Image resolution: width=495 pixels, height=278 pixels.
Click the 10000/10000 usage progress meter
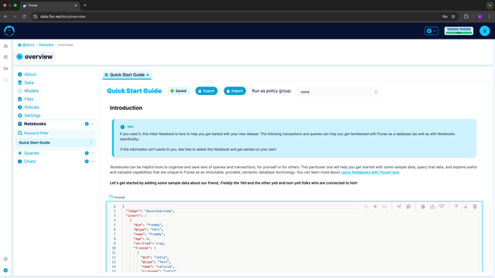coord(459,31)
